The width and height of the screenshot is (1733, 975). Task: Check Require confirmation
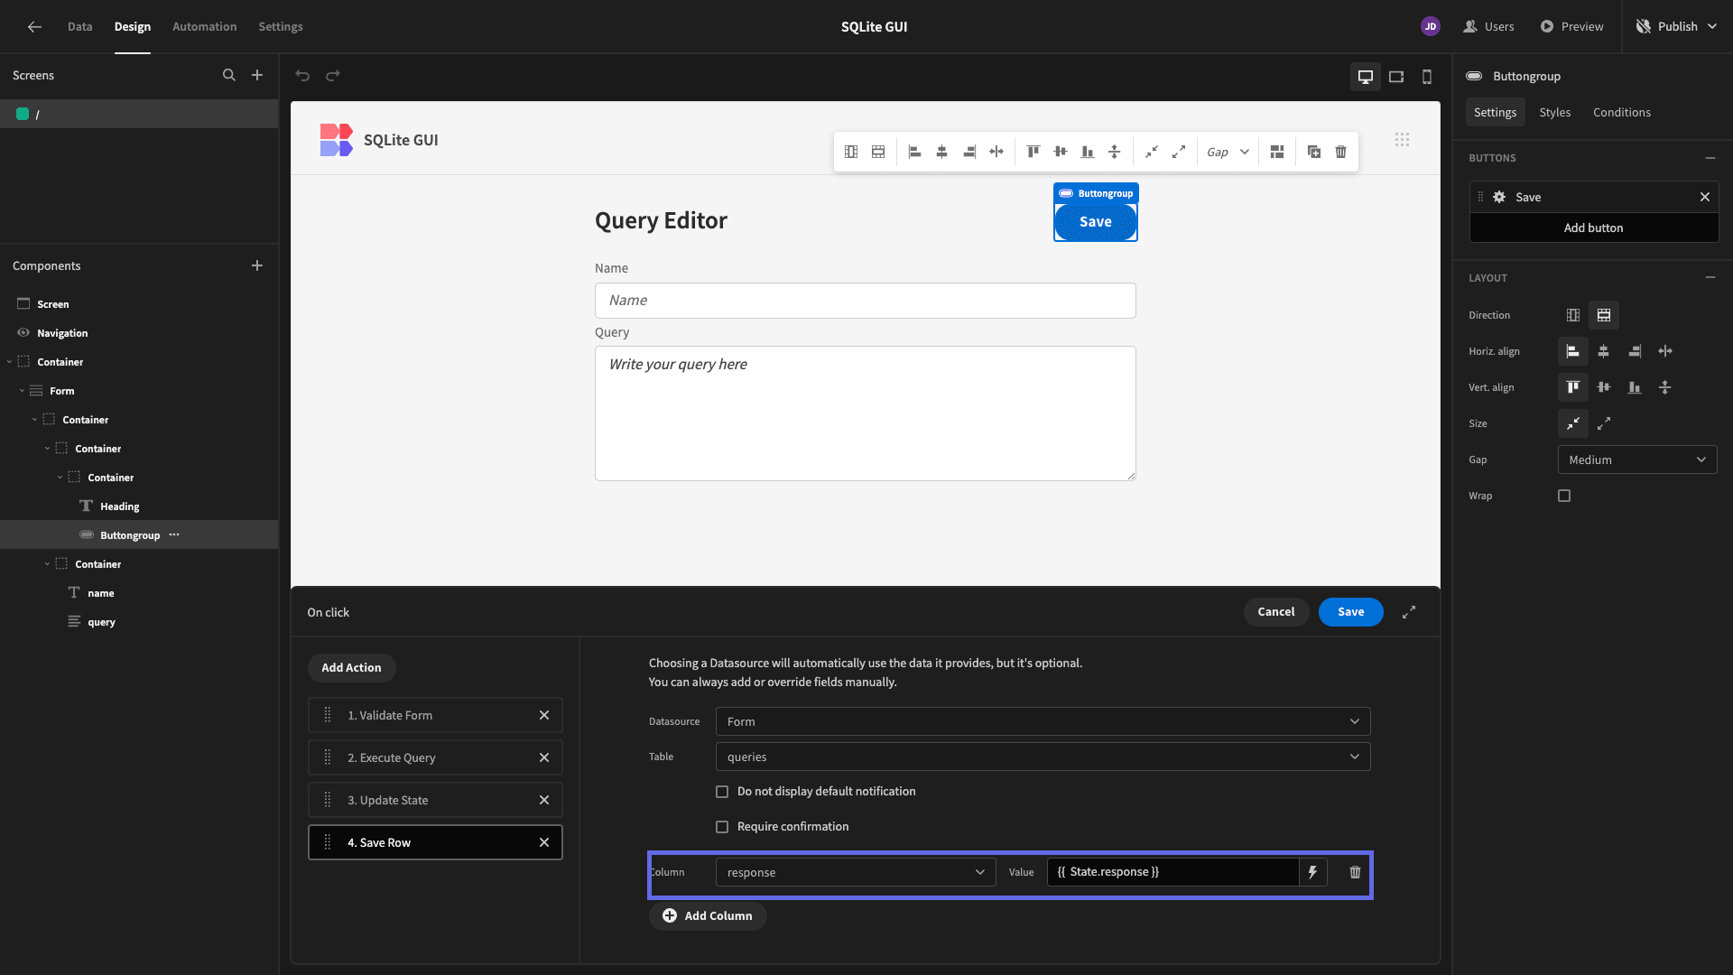pyautogui.click(x=722, y=827)
